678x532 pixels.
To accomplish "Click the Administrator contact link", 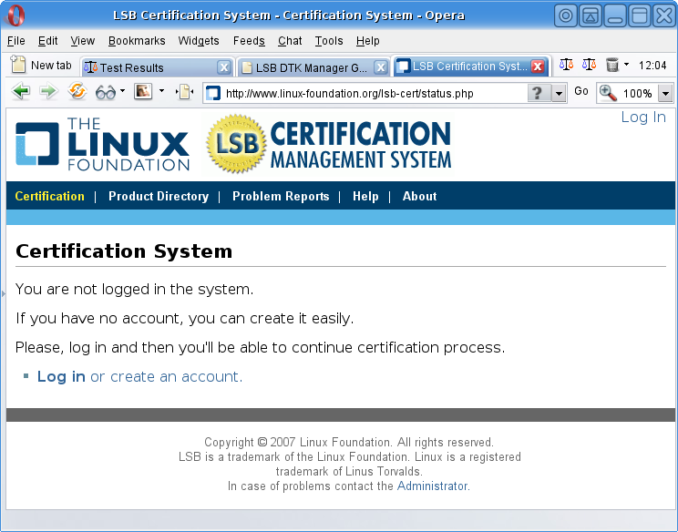I will 432,486.
